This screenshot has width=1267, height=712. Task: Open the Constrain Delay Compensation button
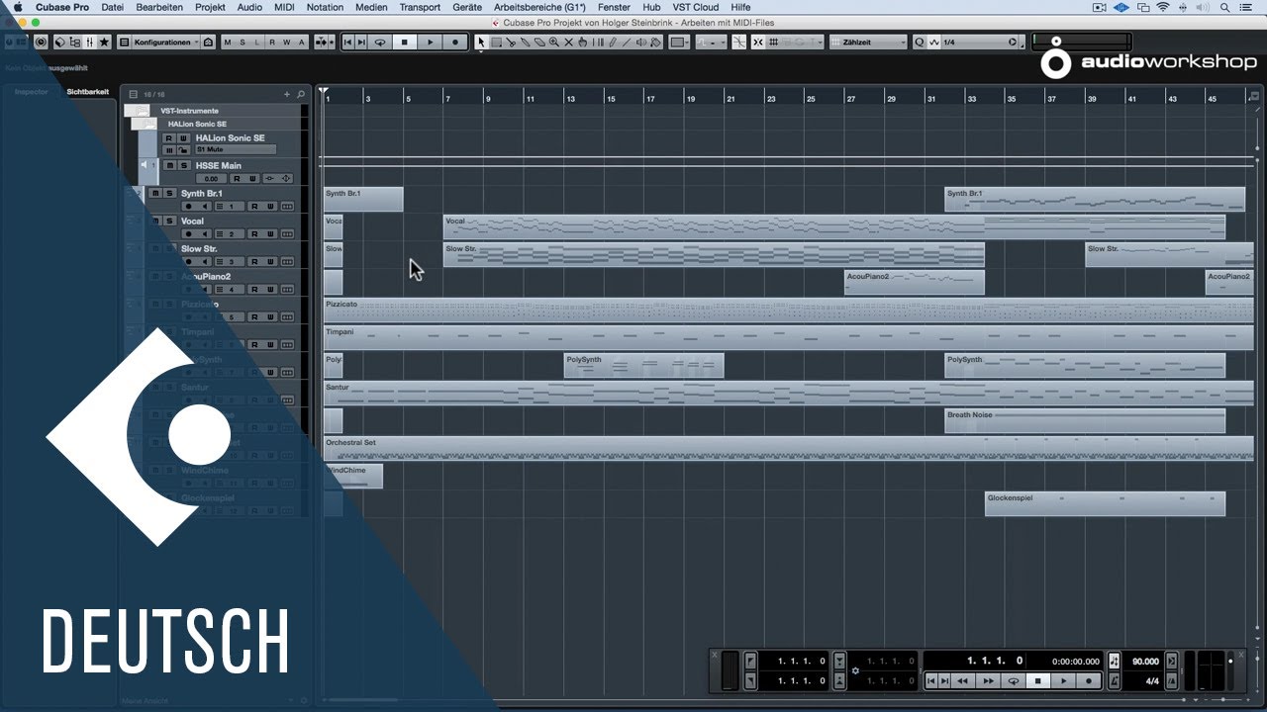(40, 43)
